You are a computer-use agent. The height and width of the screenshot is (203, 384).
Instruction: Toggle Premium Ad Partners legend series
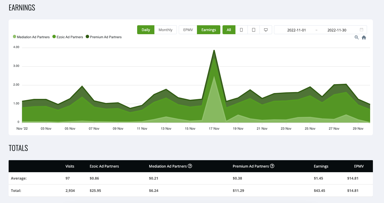pos(104,37)
